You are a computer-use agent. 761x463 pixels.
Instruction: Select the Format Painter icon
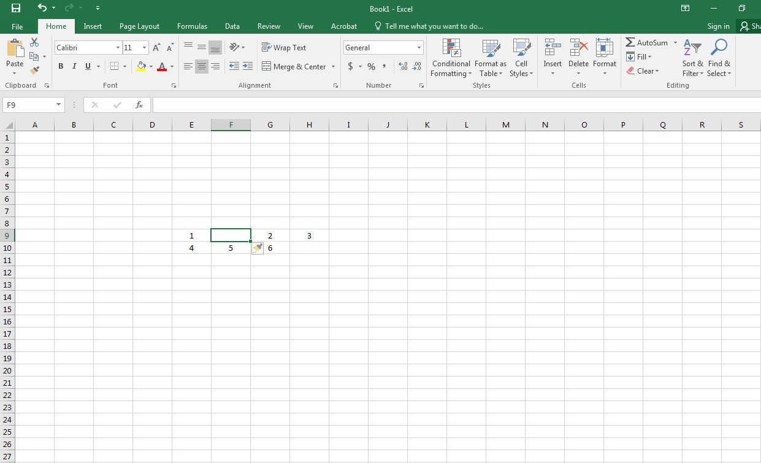coord(35,70)
